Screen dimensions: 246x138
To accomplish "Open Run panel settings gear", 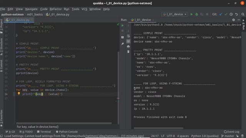I will pyautogui.click(x=233, y=20).
